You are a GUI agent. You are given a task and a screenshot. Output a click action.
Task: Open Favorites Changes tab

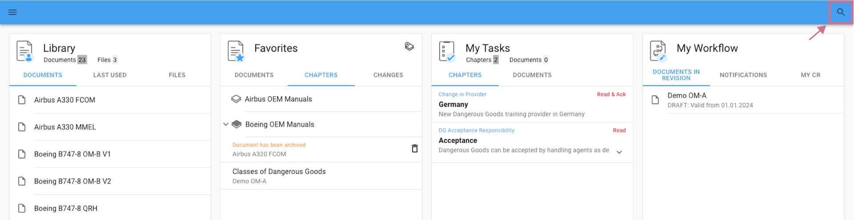pyautogui.click(x=388, y=75)
